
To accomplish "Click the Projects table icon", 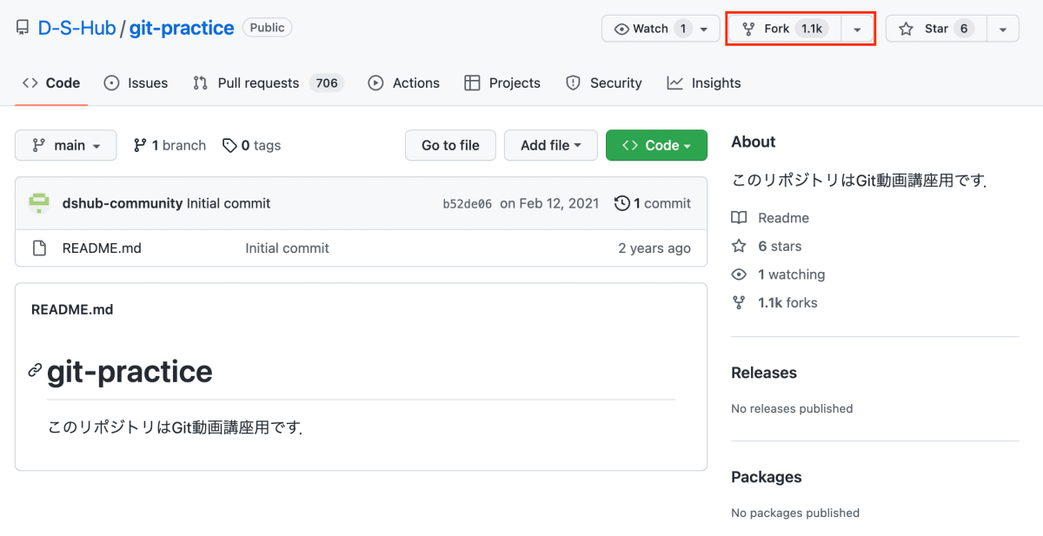I will pos(472,83).
